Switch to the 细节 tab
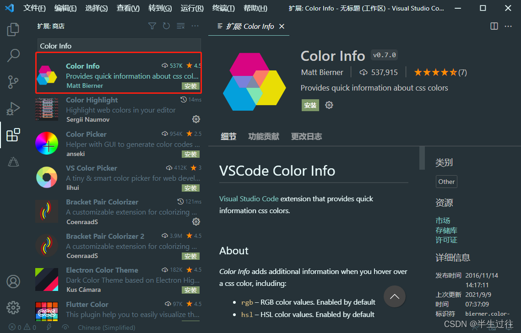The height and width of the screenshot is (333, 521). pyautogui.click(x=228, y=136)
